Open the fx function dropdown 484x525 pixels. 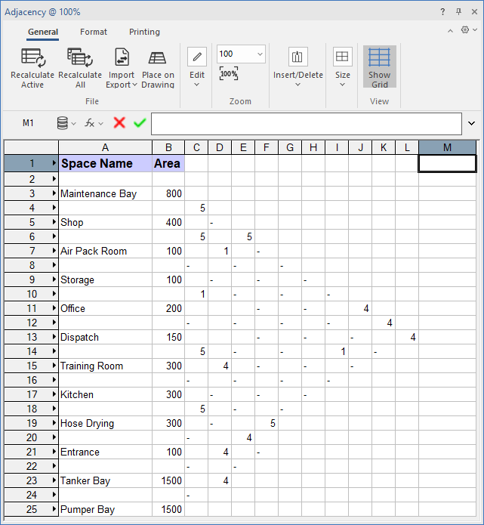point(94,122)
